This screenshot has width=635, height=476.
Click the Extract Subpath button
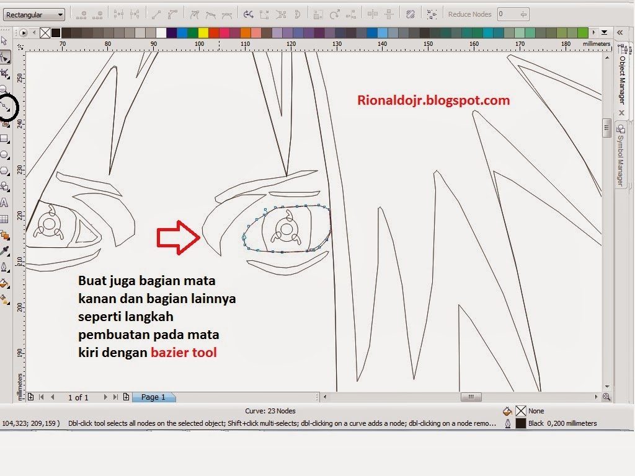(x=281, y=15)
